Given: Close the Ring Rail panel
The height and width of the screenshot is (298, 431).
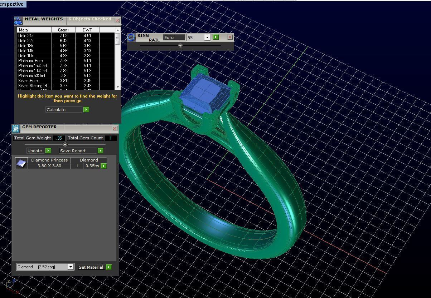Looking at the screenshot, I should point(230,37).
